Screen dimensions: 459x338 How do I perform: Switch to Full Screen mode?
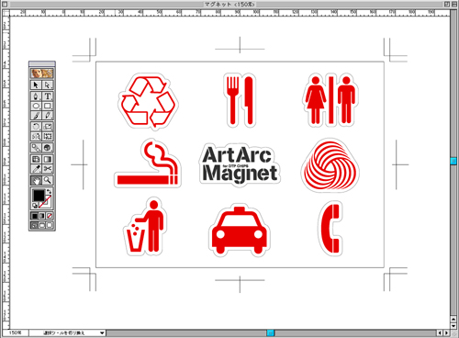coord(50,226)
